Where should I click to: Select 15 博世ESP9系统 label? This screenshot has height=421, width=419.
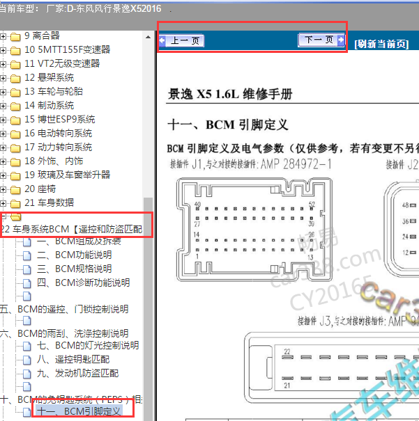pos(60,119)
